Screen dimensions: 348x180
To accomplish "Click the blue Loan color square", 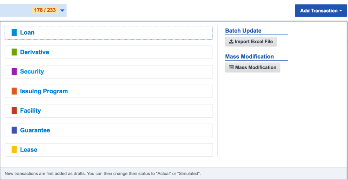I will (14, 33).
